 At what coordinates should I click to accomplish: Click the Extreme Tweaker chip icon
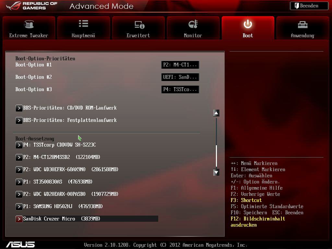[x=29, y=24]
